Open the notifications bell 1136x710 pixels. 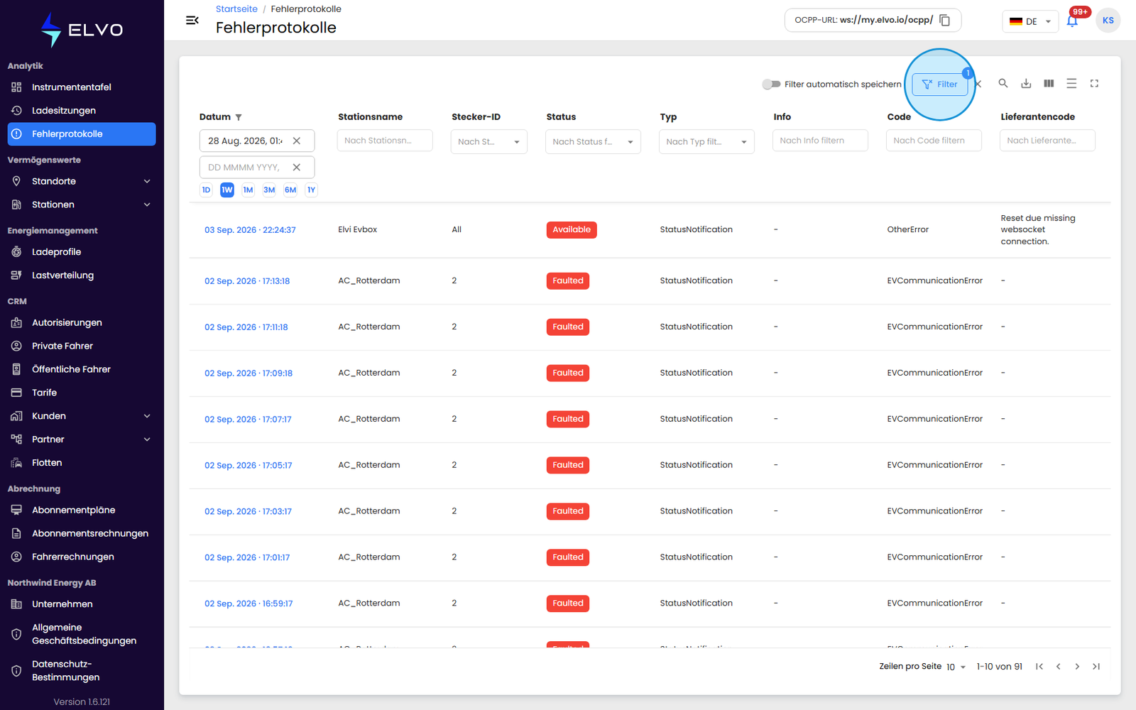pos(1072,21)
